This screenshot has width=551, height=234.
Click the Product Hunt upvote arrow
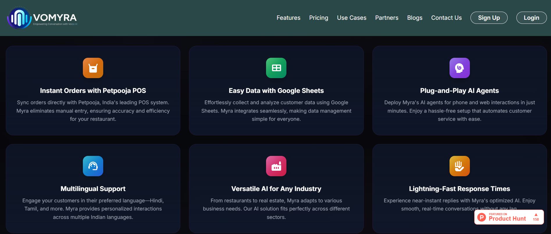click(536, 215)
